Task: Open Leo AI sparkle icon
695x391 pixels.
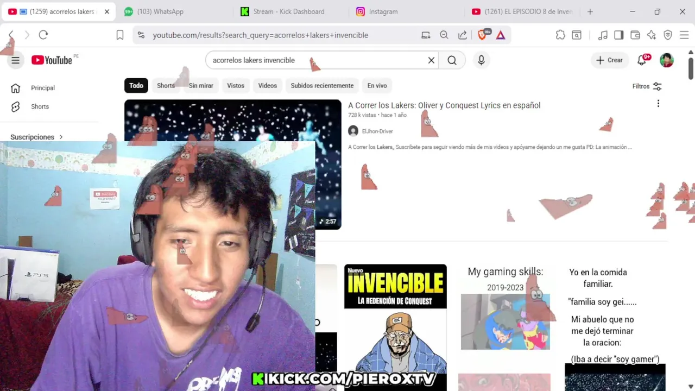Action: pyautogui.click(x=652, y=35)
